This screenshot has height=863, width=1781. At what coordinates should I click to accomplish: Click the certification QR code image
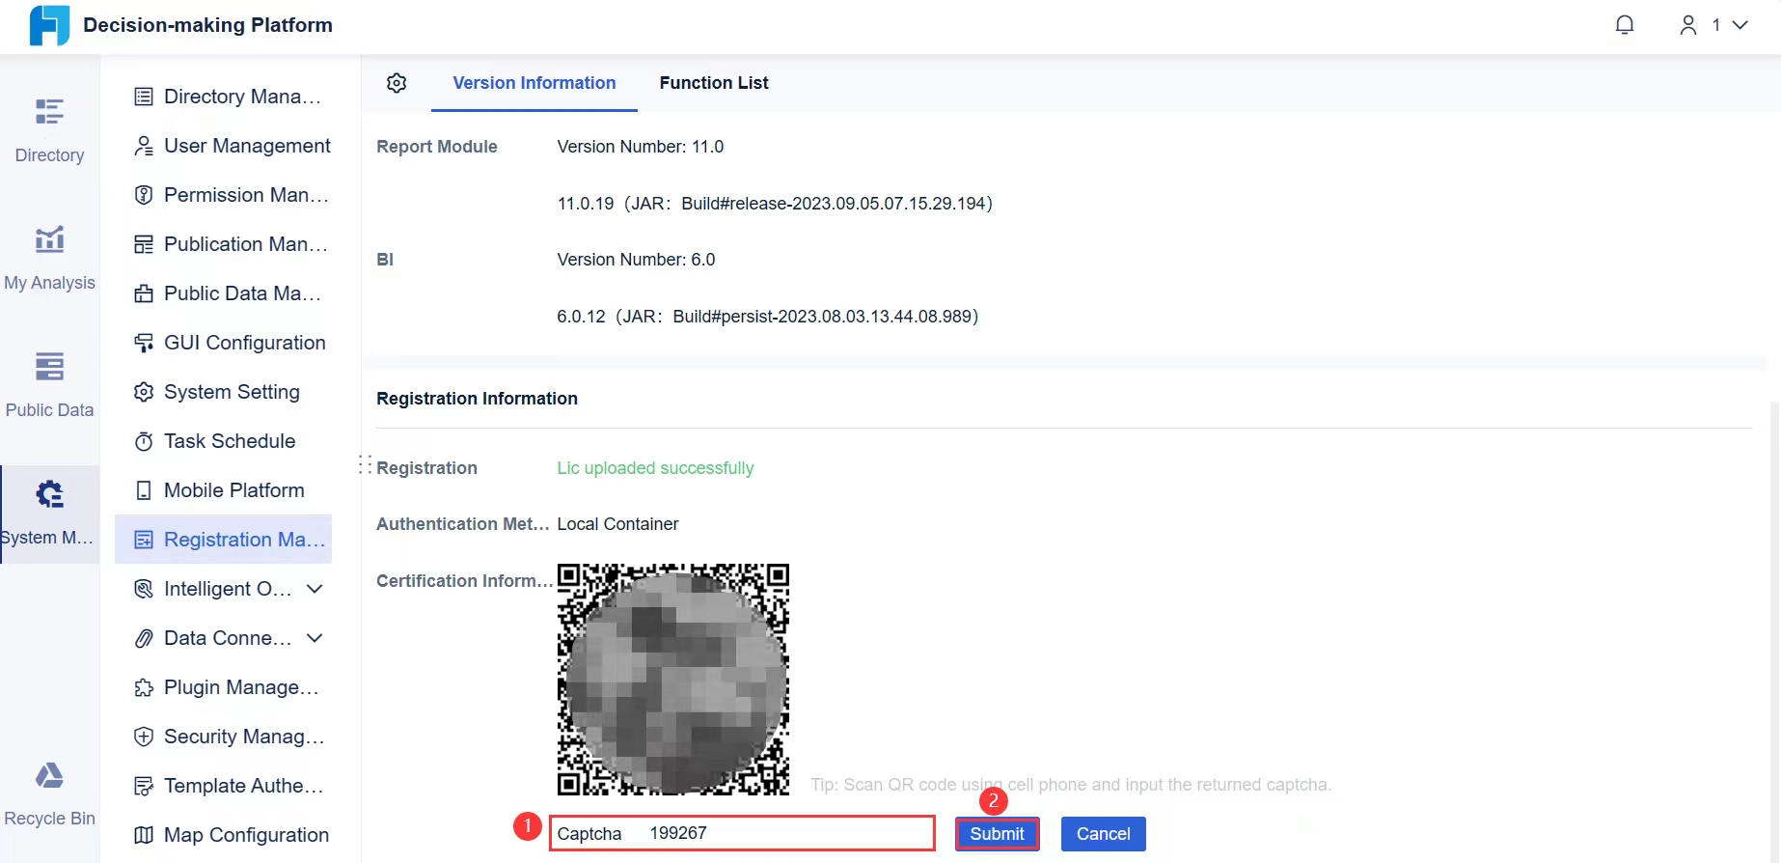tap(673, 680)
